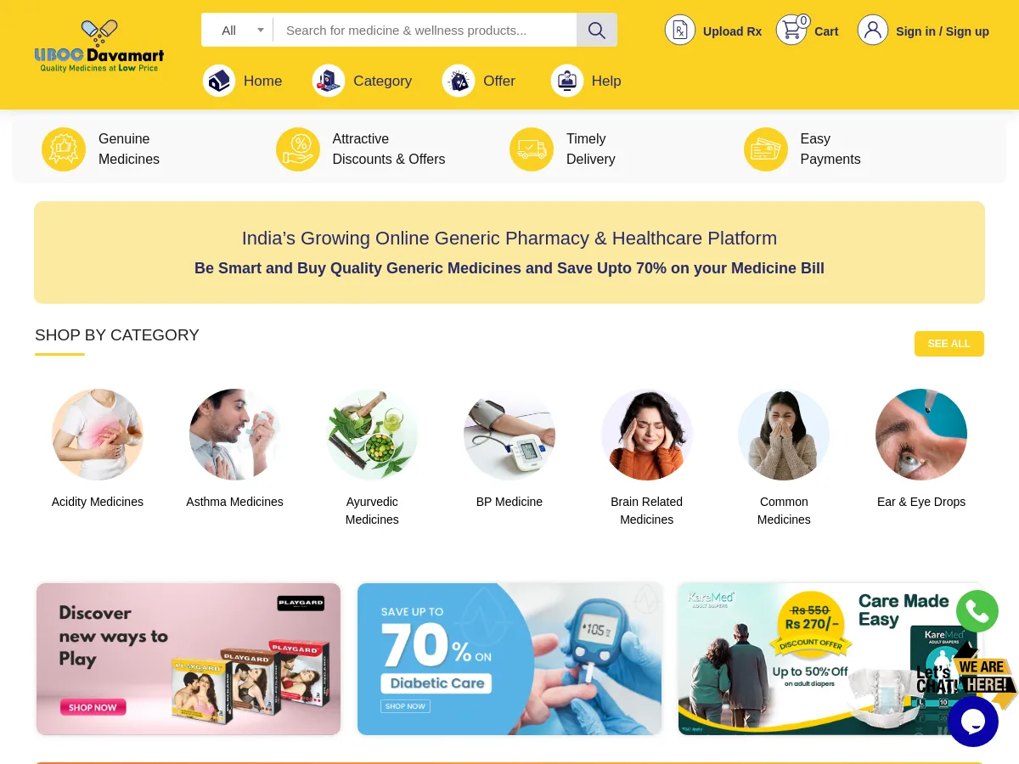Click the LIBOC Davamart logo

tap(99, 47)
